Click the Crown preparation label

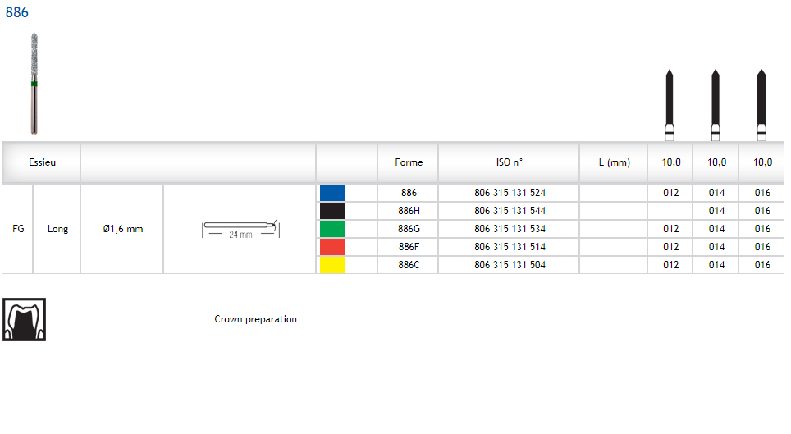point(255,319)
